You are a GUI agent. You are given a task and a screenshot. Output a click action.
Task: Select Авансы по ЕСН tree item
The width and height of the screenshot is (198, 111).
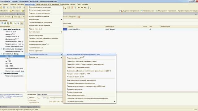coord(11,32)
